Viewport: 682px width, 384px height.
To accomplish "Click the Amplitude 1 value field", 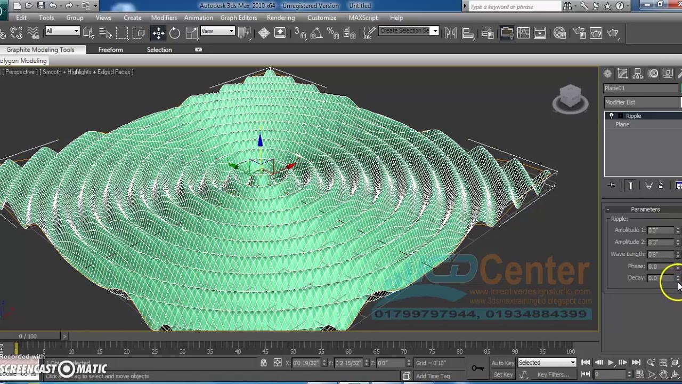I will tap(661, 230).
